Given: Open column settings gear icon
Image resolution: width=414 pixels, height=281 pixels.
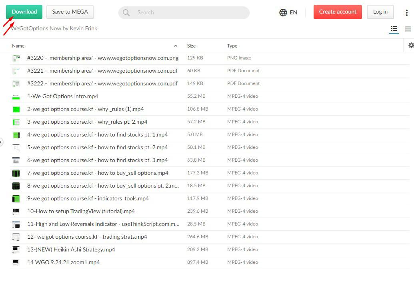Looking at the screenshot, I should coord(411,46).
